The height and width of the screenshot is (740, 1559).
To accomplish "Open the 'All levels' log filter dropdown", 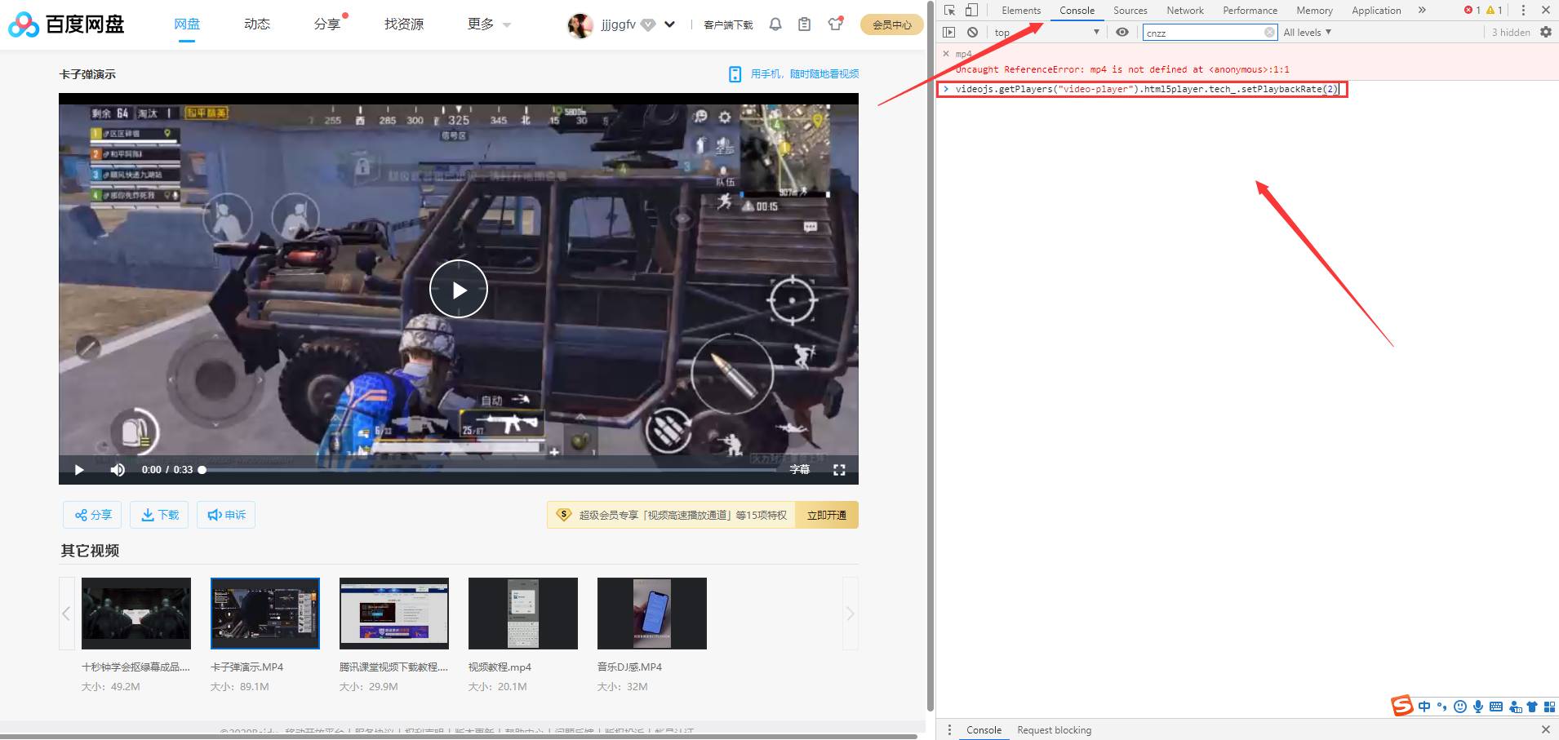I will pos(1307,33).
